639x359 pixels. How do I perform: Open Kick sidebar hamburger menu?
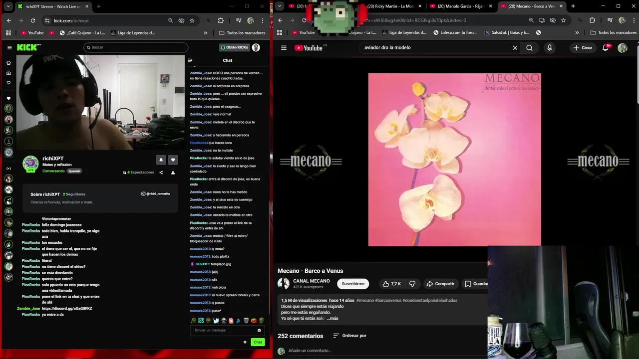[x=9, y=47]
